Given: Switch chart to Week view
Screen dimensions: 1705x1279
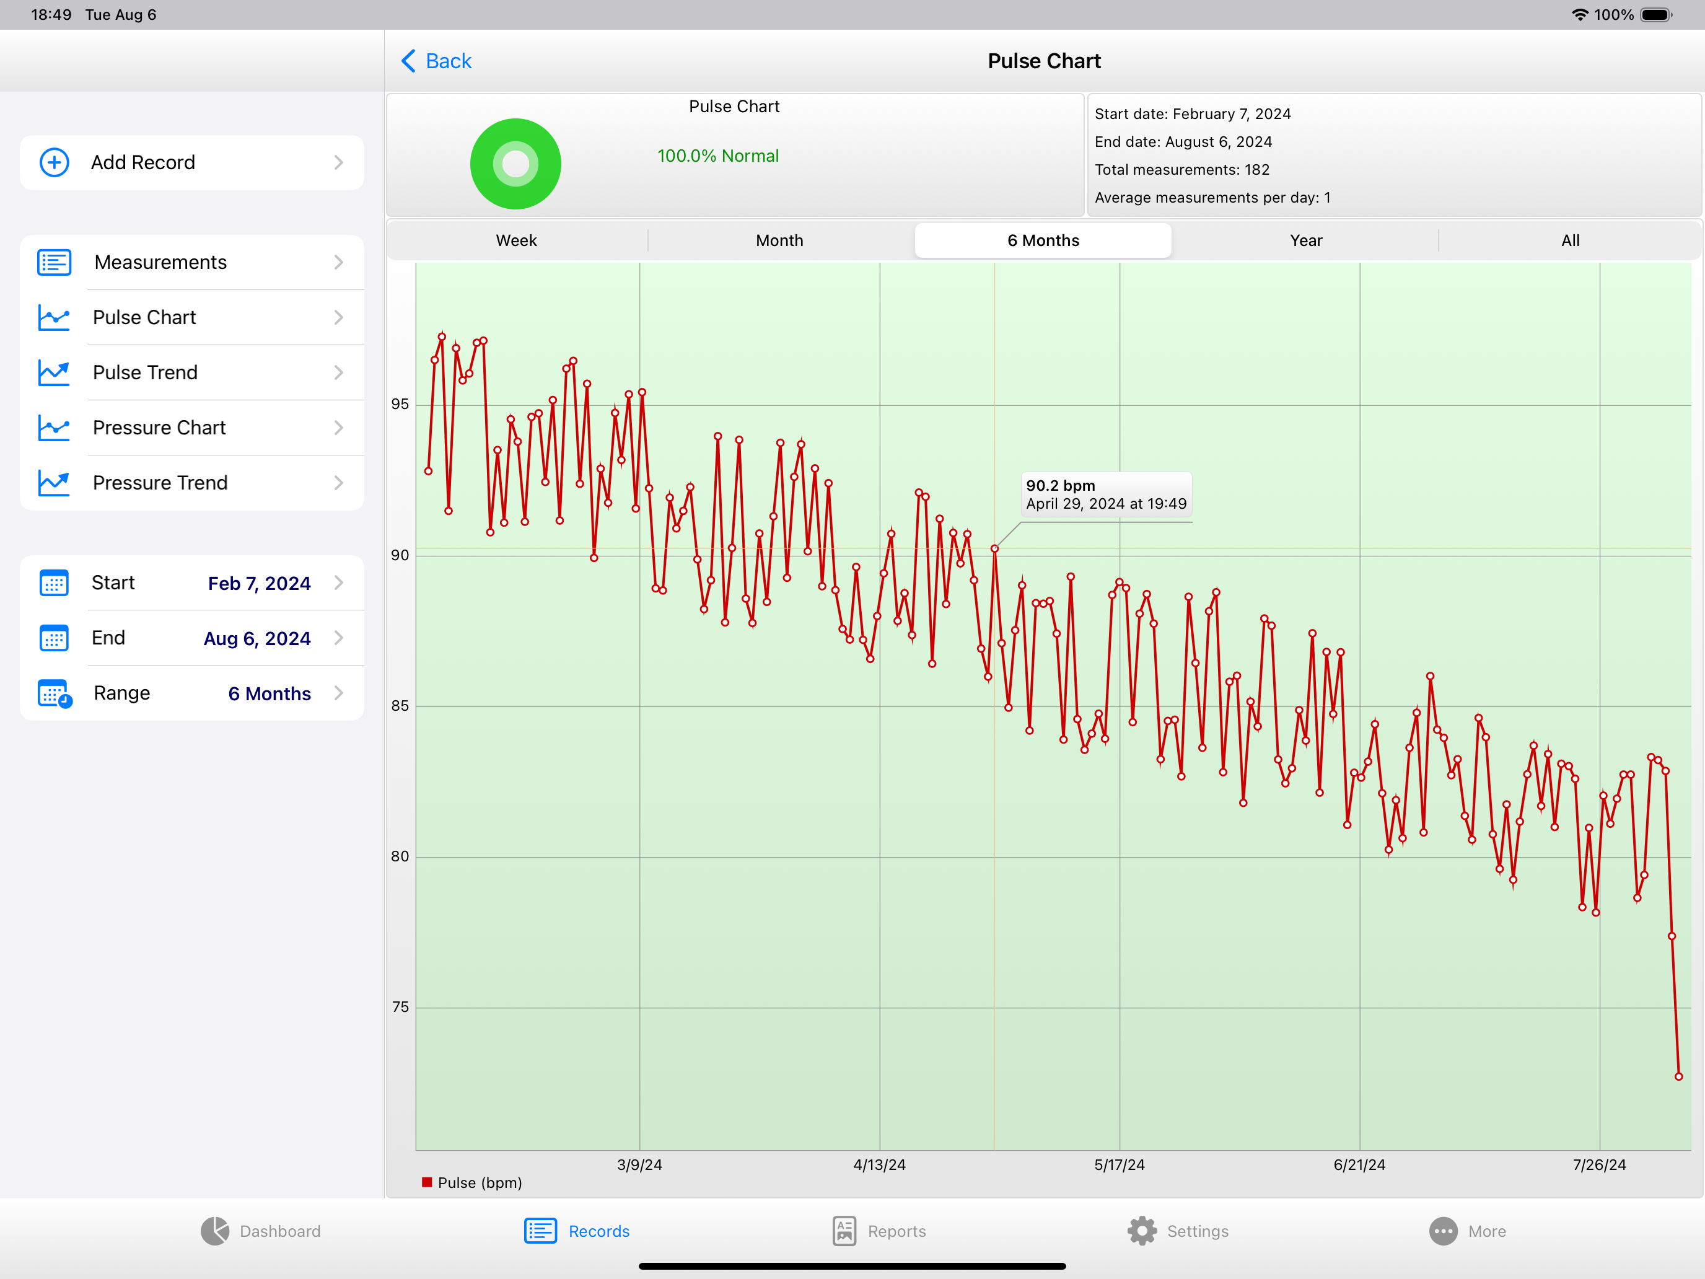Looking at the screenshot, I should (x=517, y=240).
